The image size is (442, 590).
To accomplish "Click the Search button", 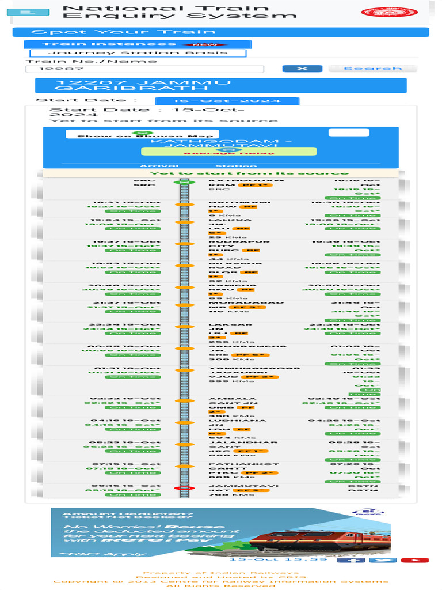I will [373, 69].
